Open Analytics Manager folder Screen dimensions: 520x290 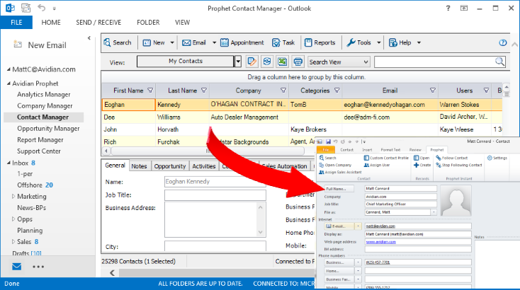44,95
